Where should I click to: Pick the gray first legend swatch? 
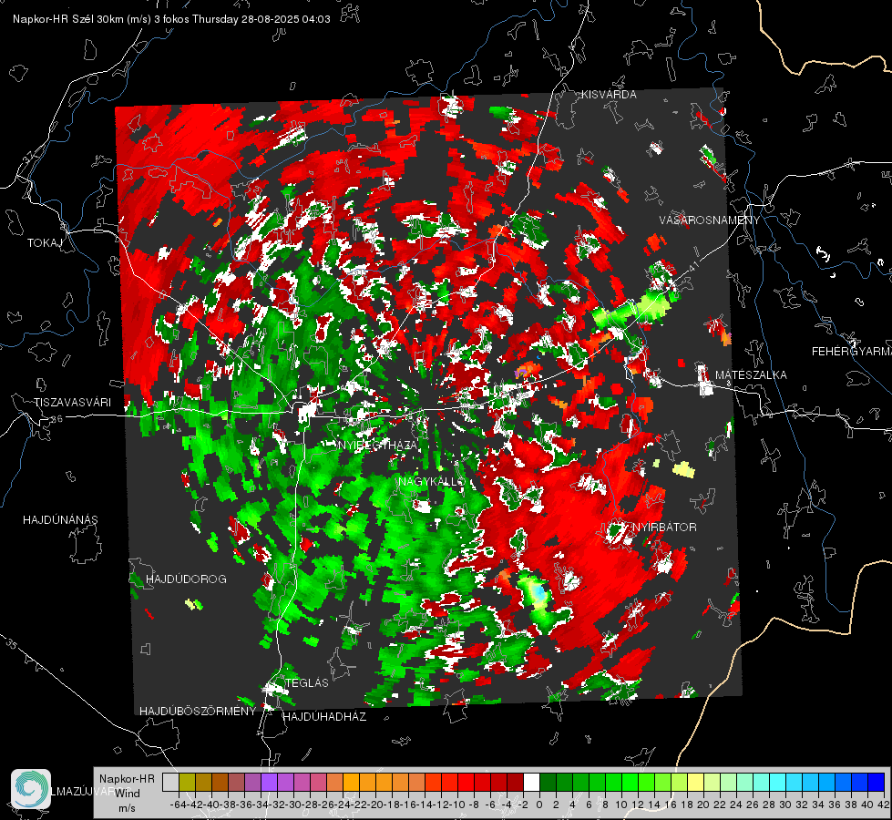point(170,782)
